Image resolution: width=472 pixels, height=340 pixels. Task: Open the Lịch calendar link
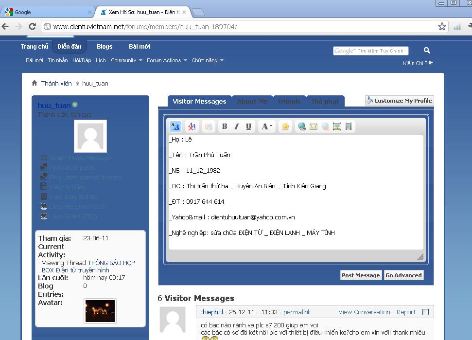pos(101,60)
